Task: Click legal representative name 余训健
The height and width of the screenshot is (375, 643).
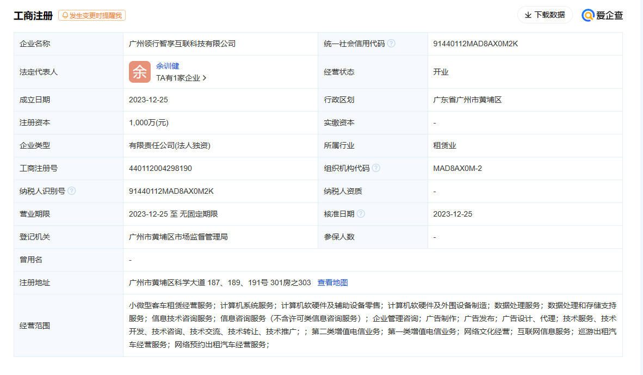Action: 169,66
